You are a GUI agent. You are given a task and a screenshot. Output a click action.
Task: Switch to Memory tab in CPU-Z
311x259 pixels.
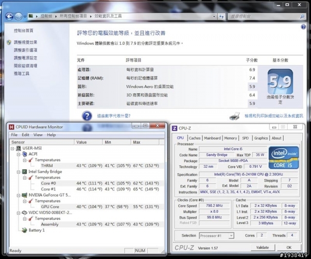[230, 138]
